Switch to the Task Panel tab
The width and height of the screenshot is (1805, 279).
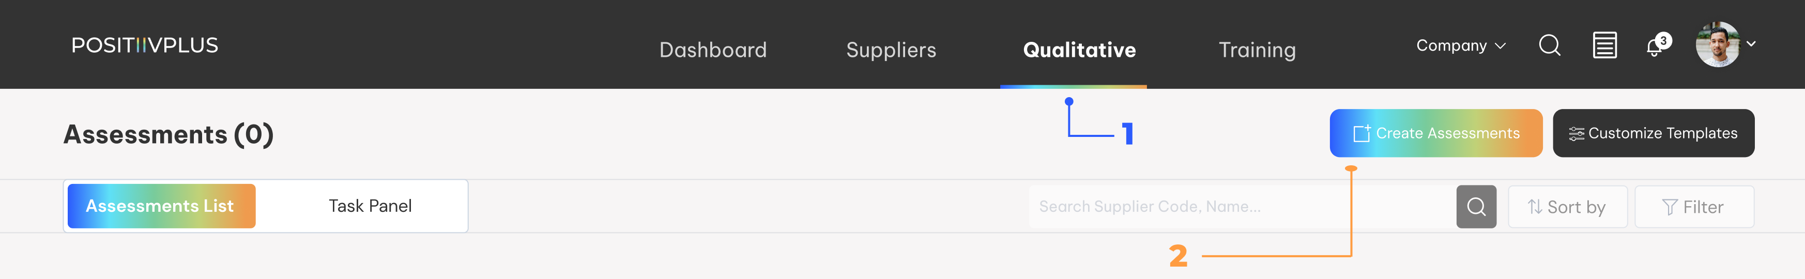tap(370, 206)
